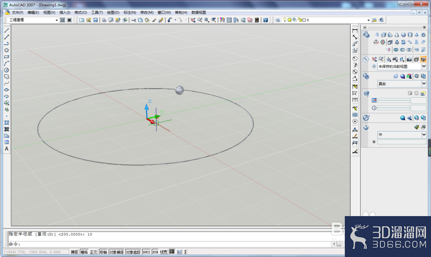
Task: Click the Plot (print) icon
Action: pyautogui.click(x=104, y=20)
